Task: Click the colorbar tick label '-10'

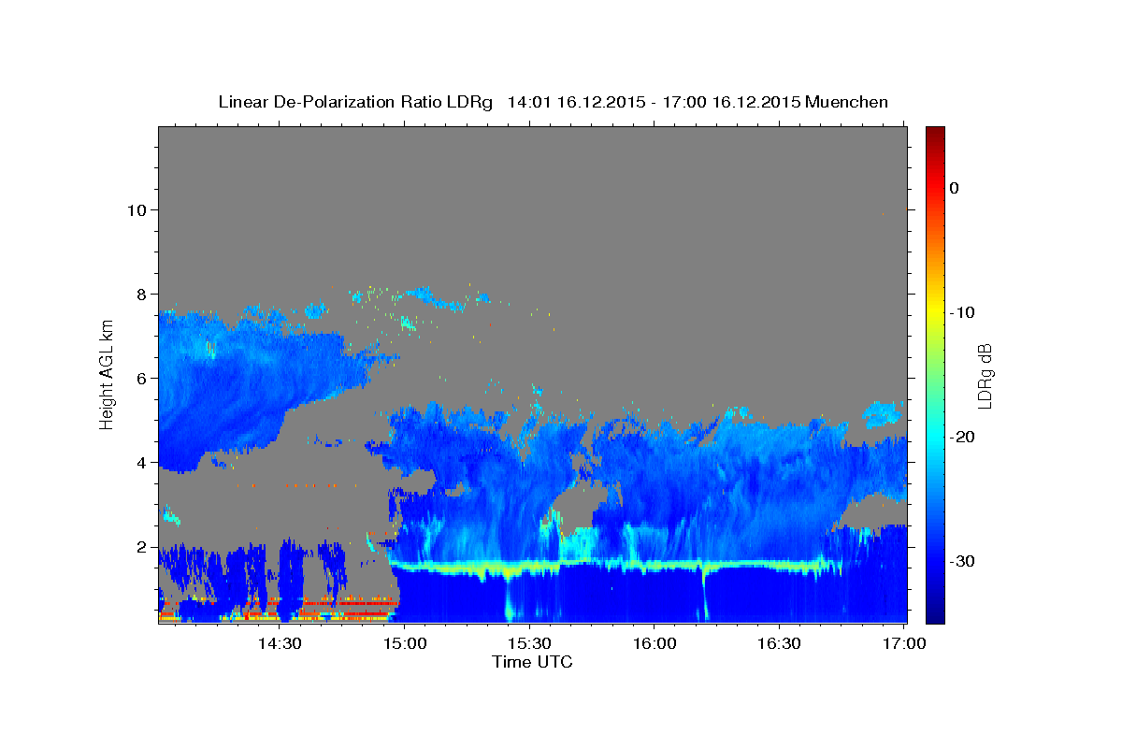Action: (962, 312)
